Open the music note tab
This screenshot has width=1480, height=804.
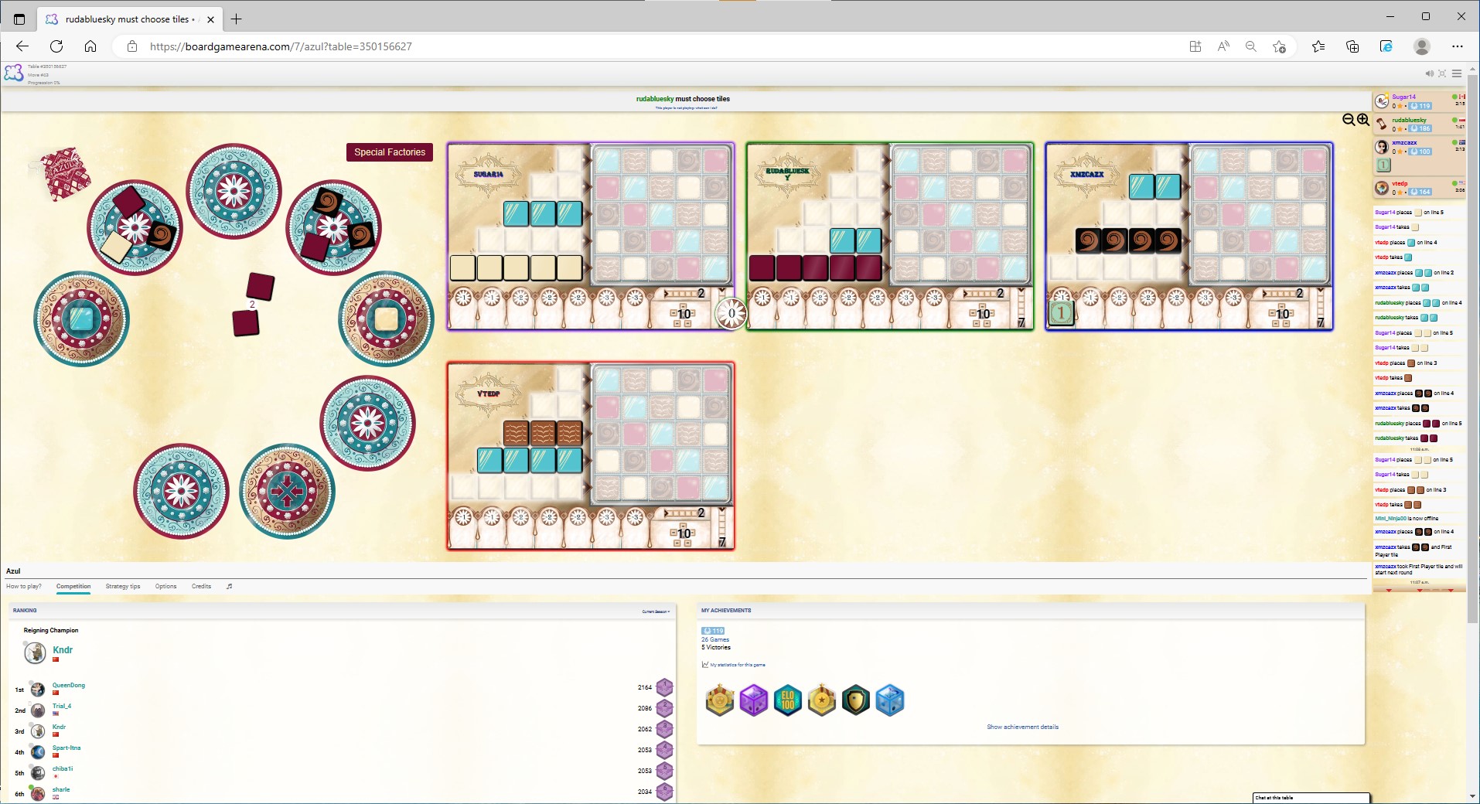coord(229,586)
